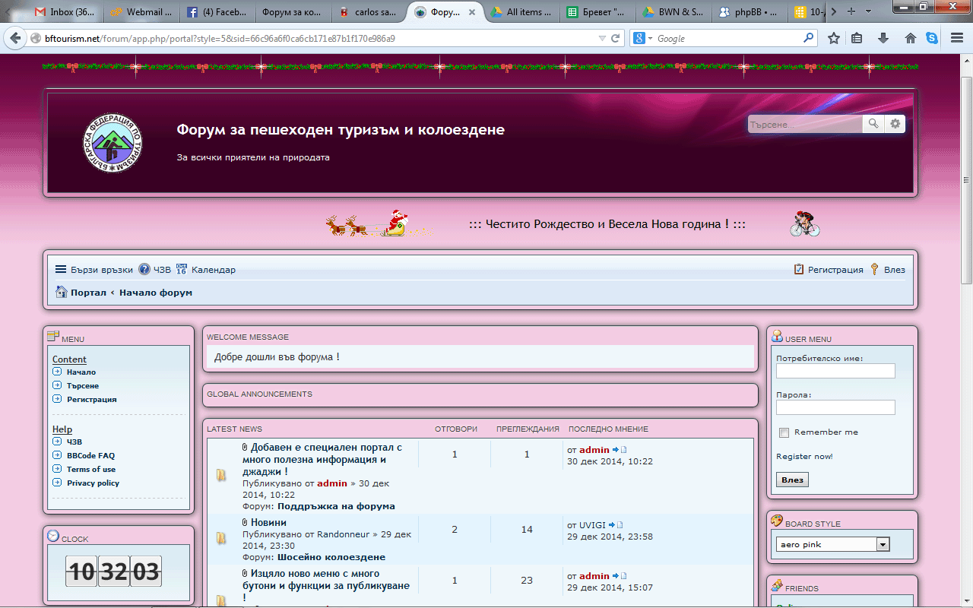Switch to the Бревет tab
The image size is (973, 608).
point(596,12)
